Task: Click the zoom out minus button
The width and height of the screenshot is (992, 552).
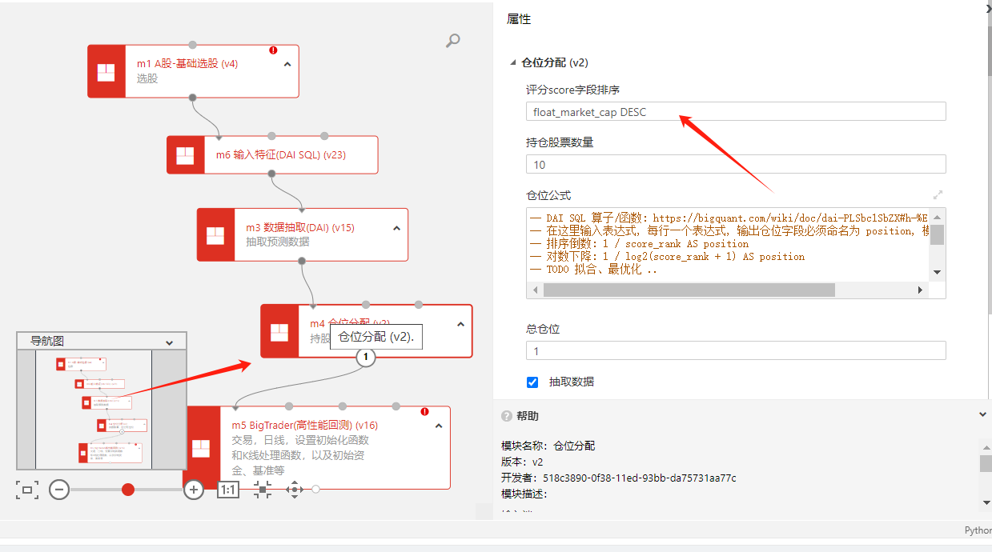Action: (59, 490)
